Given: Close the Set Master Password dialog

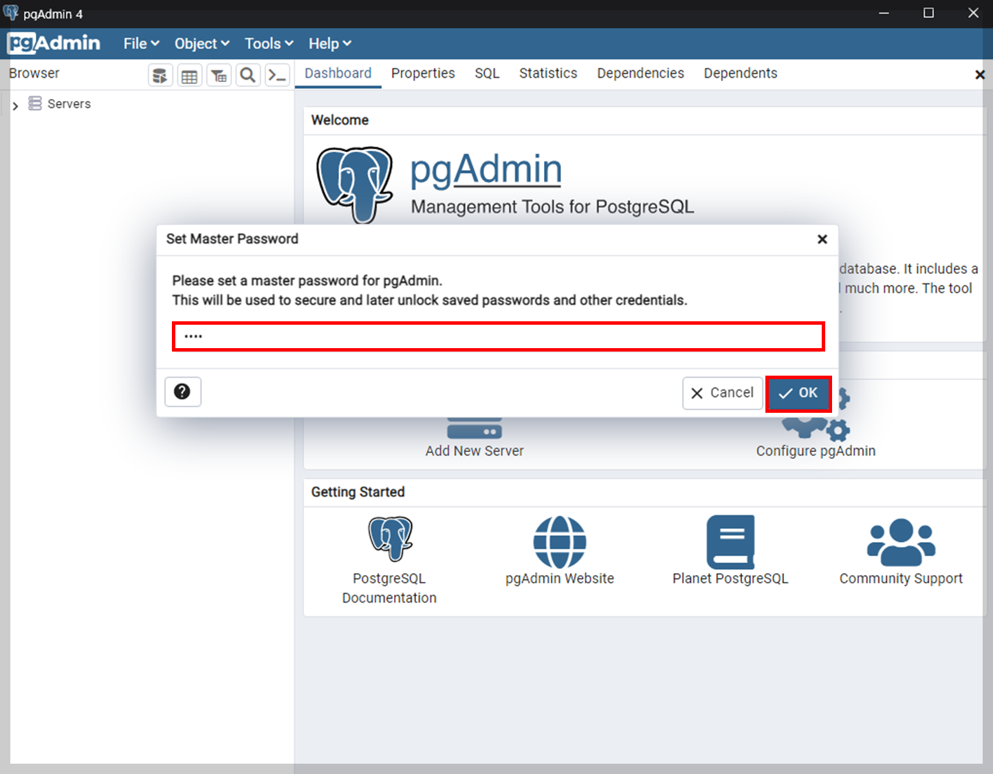Looking at the screenshot, I should coord(822,239).
